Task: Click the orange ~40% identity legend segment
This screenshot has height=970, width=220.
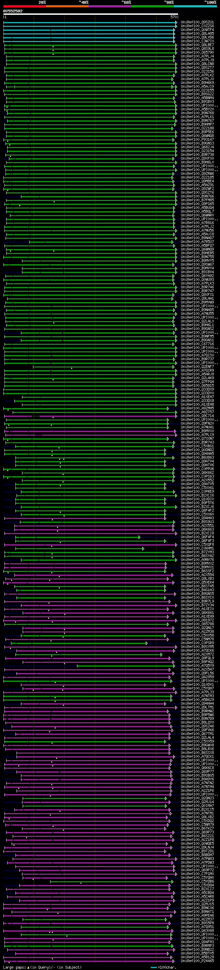Action: [67, 6]
